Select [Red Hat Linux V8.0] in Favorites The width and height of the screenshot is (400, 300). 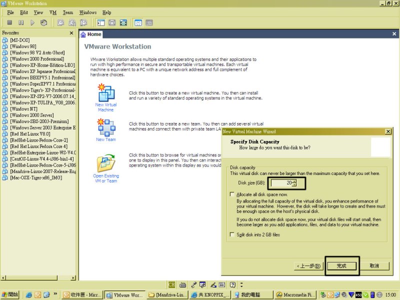30,134
